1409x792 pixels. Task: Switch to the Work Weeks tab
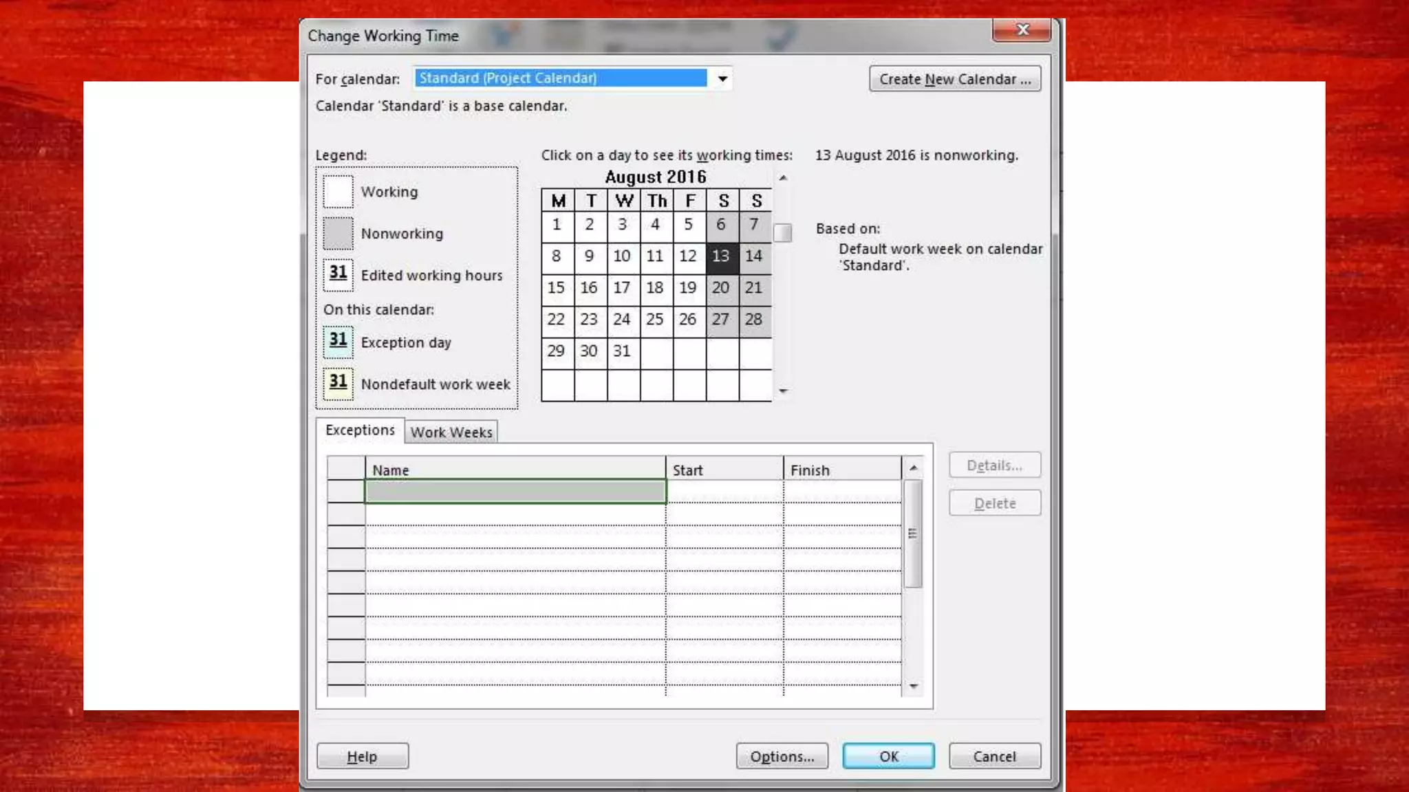point(451,432)
